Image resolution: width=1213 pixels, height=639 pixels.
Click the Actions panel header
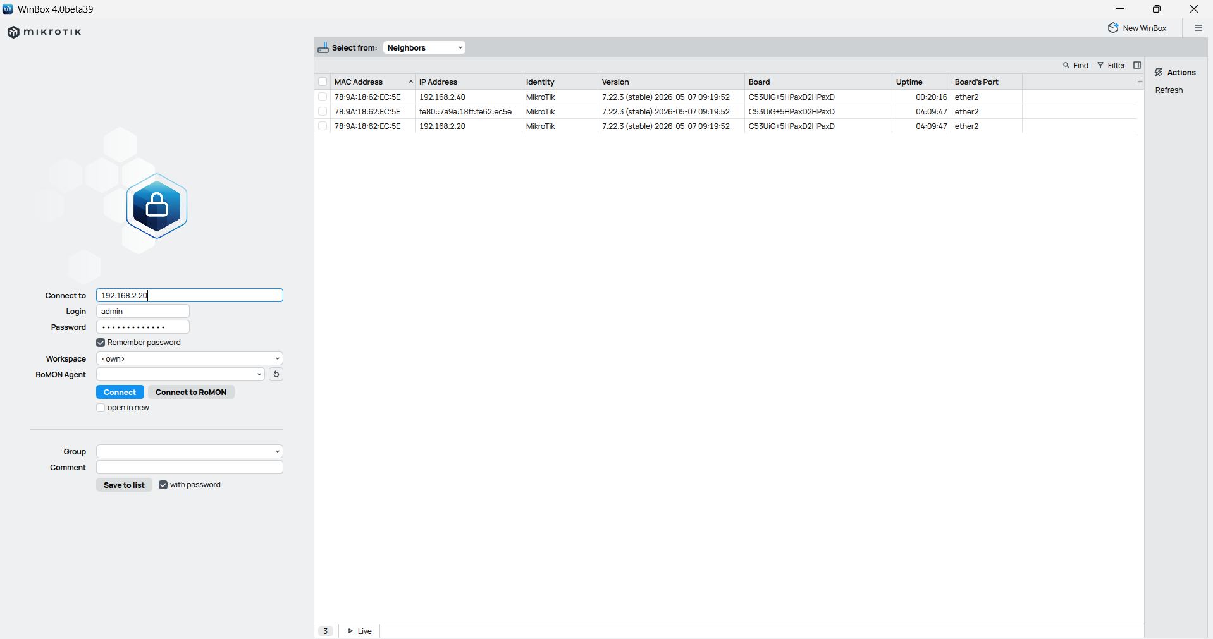pyautogui.click(x=1175, y=73)
